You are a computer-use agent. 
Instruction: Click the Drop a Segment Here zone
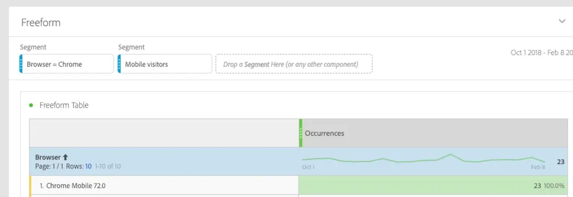[294, 64]
